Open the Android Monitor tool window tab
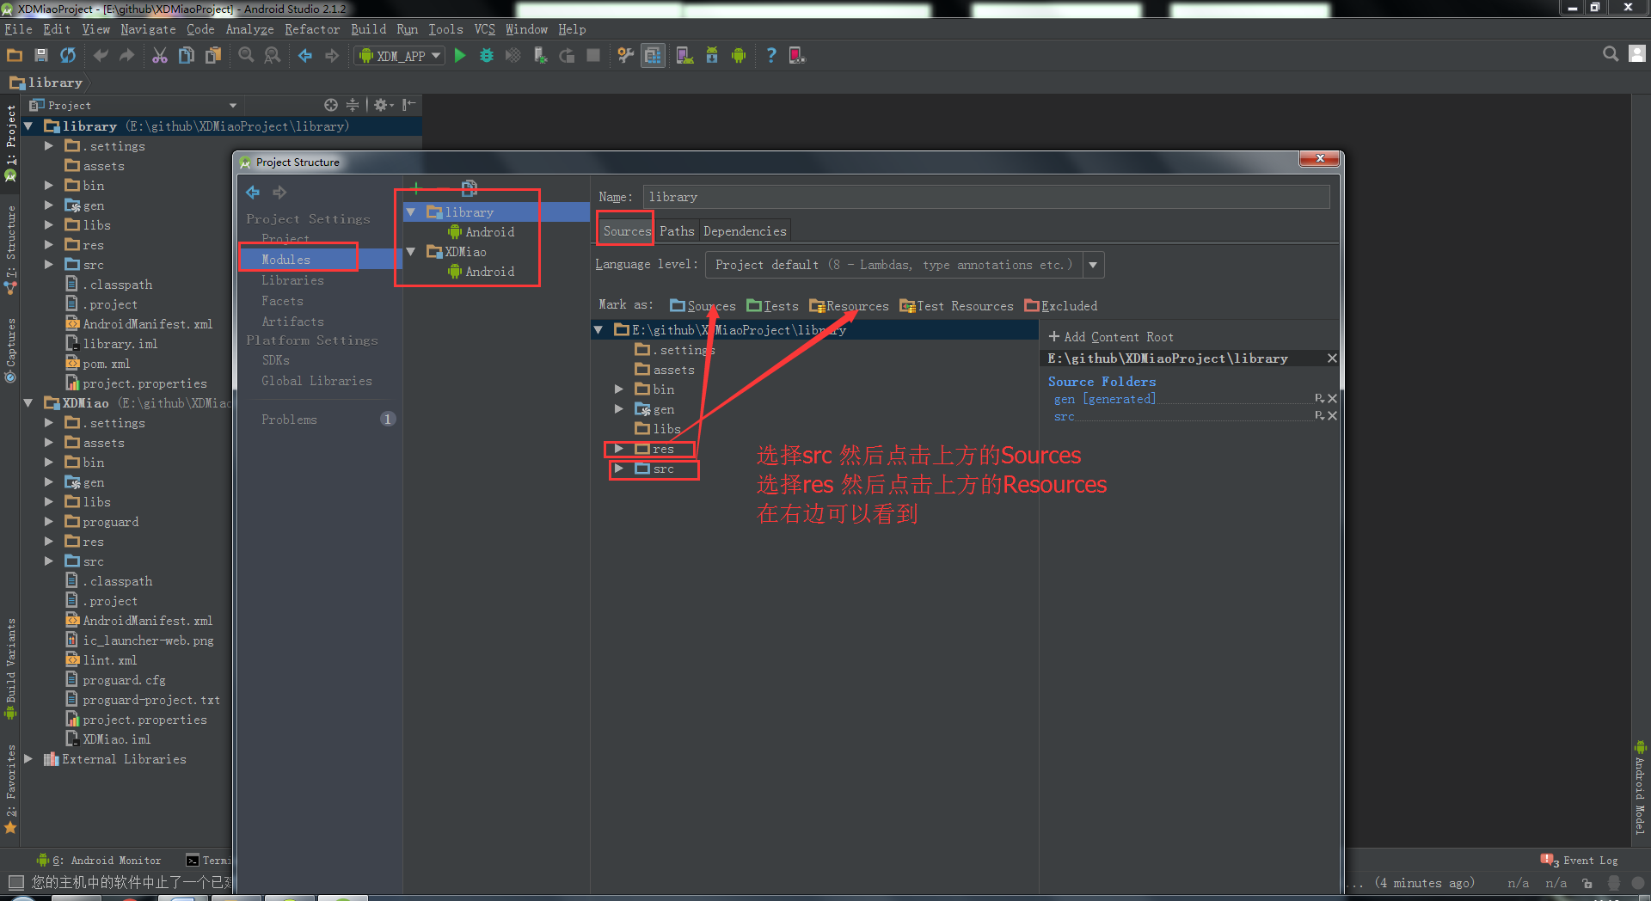Image resolution: width=1651 pixels, height=901 pixels. tap(98, 860)
